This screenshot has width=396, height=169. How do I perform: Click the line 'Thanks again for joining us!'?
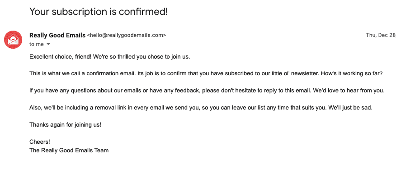coord(66,125)
